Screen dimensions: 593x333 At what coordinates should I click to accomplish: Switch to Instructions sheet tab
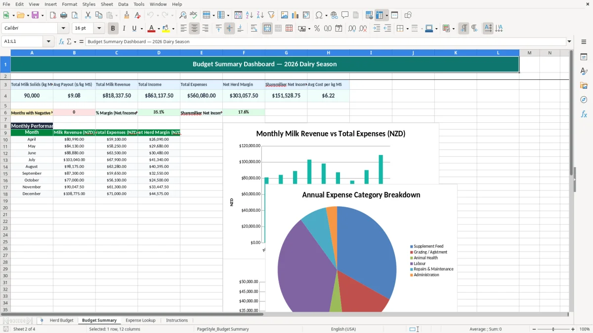click(x=177, y=321)
